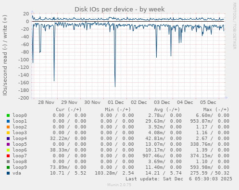This screenshot has width=239, height=190.
Task: Click the 28 Nov x-axis label
Action: pos(46,102)
